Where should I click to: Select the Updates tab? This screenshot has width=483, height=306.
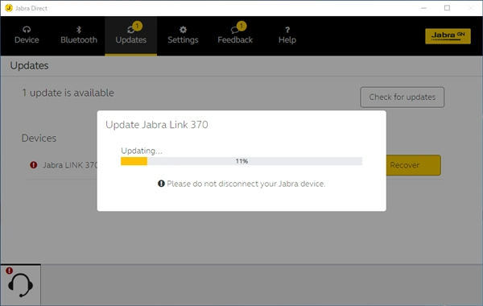(131, 35)
